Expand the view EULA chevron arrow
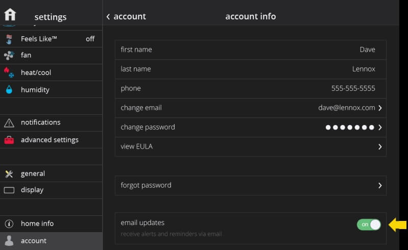 [380, 147]
